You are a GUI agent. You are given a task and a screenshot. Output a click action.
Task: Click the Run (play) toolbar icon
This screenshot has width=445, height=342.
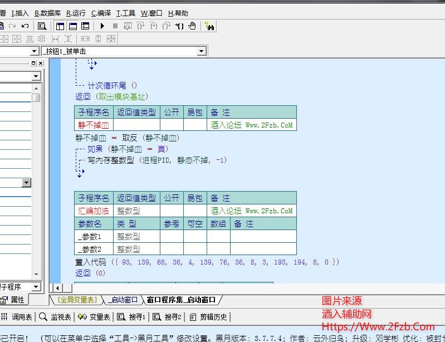point(102,26)
